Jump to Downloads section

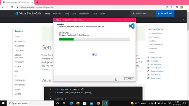(x=153, y=49)
